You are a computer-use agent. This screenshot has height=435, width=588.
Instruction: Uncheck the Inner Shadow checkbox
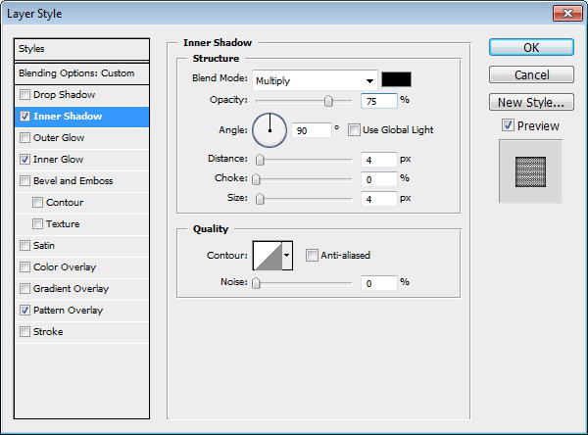click(x=24, y=117)
